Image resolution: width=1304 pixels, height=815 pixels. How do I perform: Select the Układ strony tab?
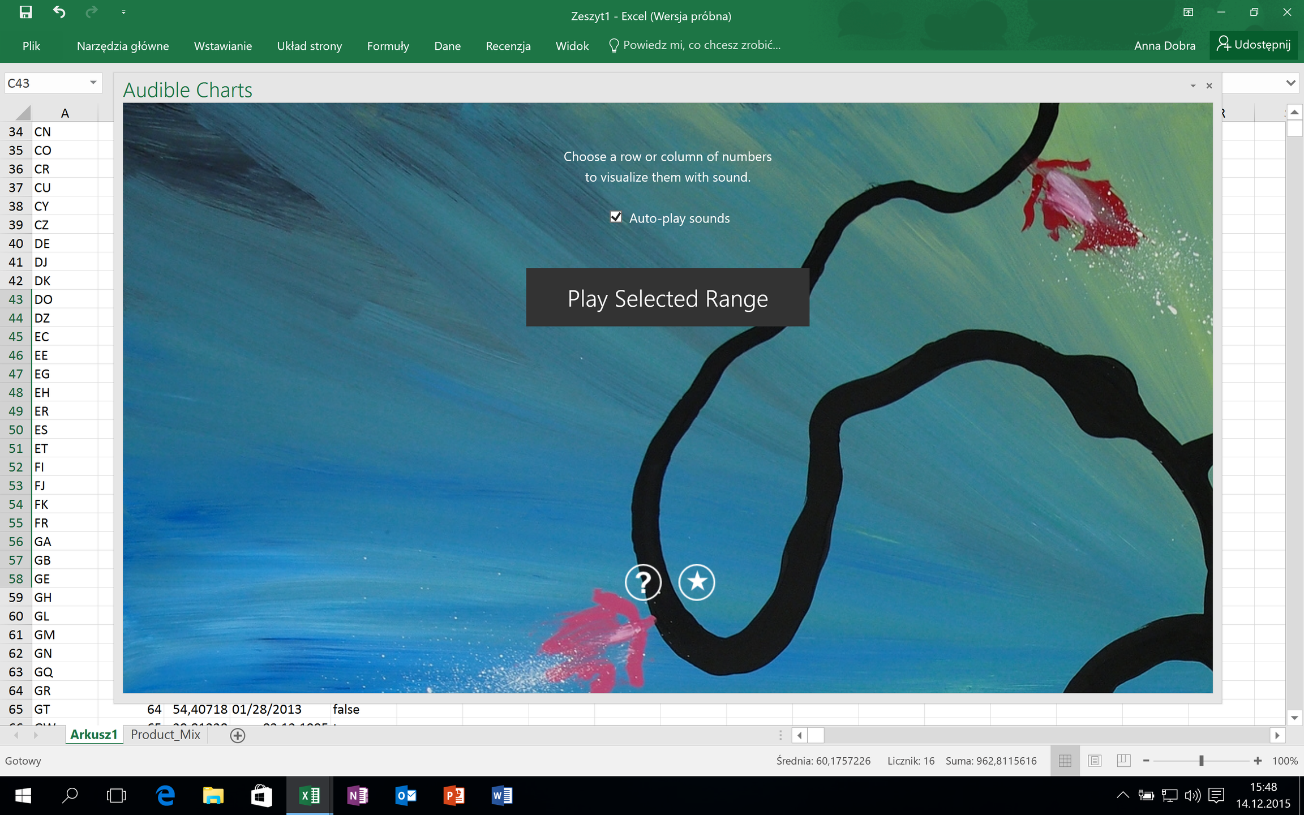[310, 46]
